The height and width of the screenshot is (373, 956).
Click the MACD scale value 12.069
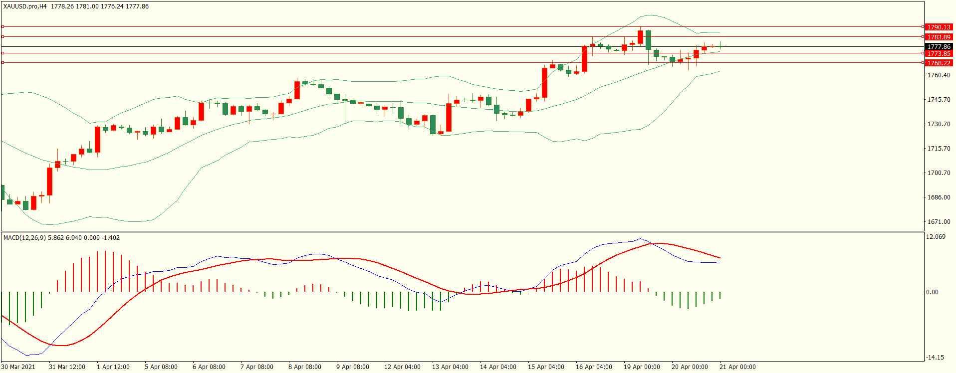936,237
